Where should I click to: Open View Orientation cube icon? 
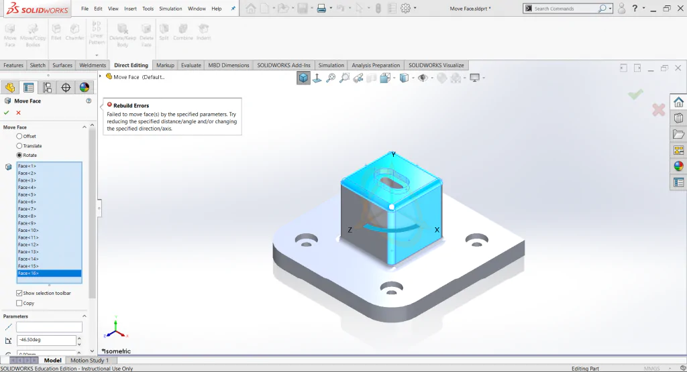click(x=385, y=78)
